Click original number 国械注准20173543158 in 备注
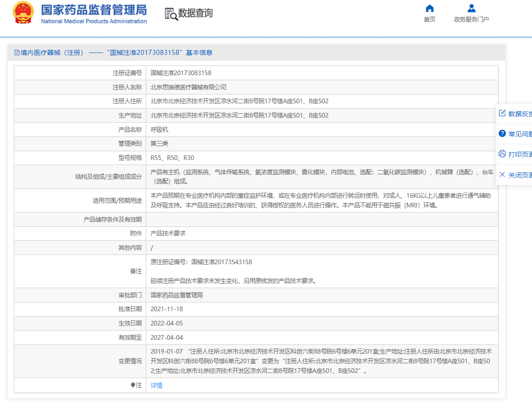Screen dimensions: 532x402 [221, 262]
